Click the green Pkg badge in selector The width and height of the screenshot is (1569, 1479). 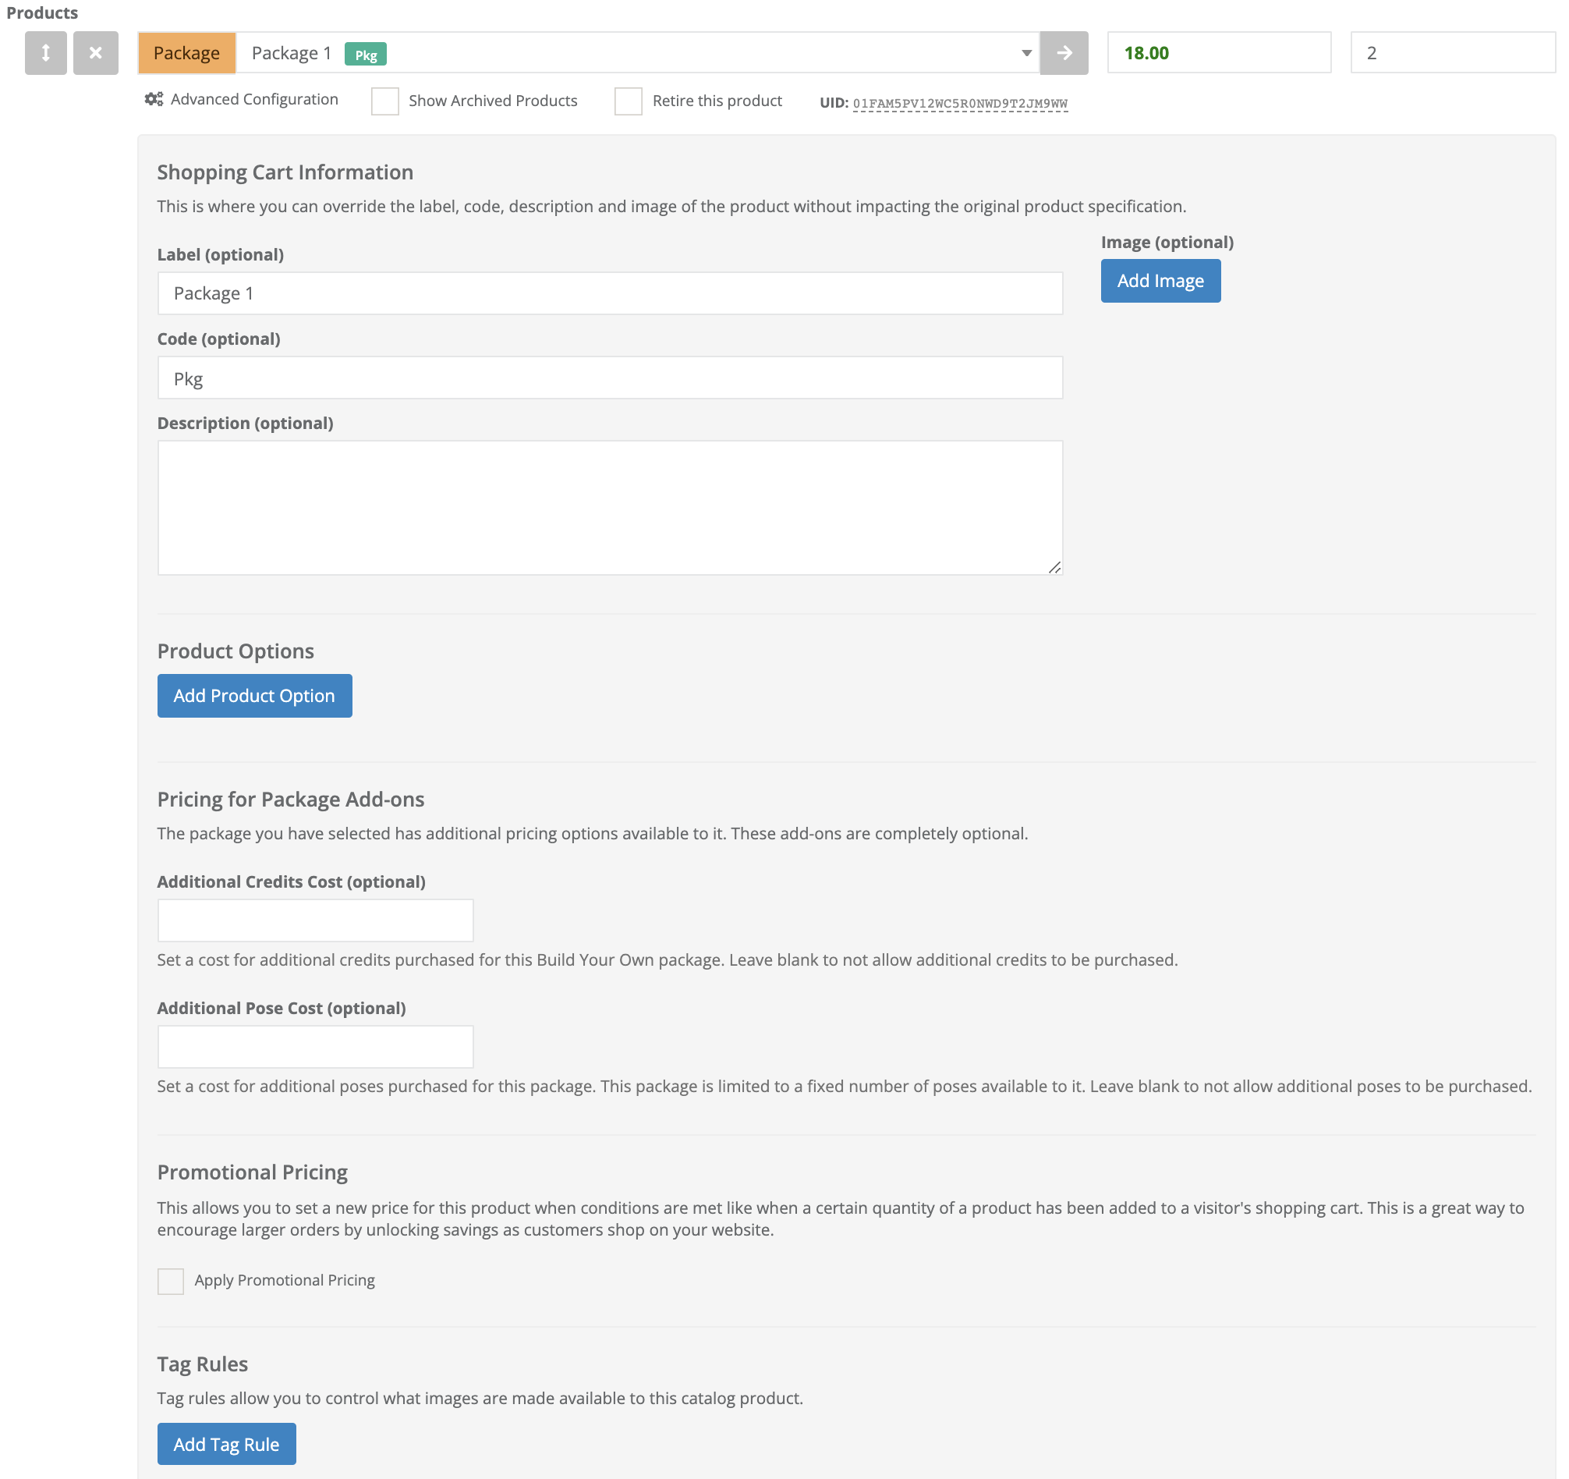pyautogui.click(x=366, y=55)
